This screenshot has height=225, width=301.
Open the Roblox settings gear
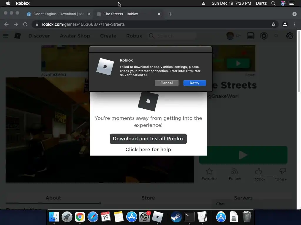[290, 36]
